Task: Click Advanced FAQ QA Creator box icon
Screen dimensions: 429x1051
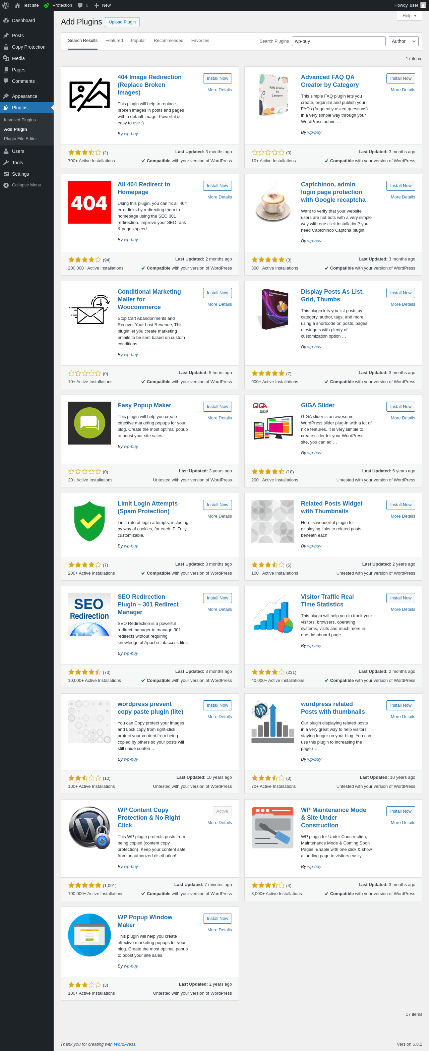Action: point(273,95)
